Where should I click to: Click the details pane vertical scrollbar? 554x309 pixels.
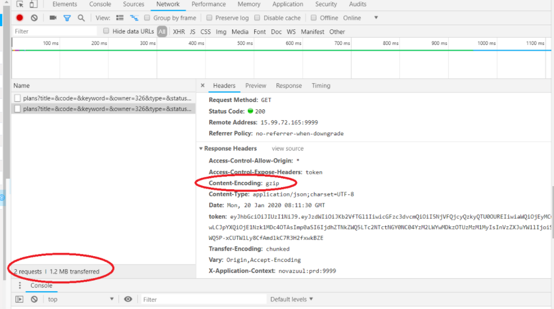point(552,212)
